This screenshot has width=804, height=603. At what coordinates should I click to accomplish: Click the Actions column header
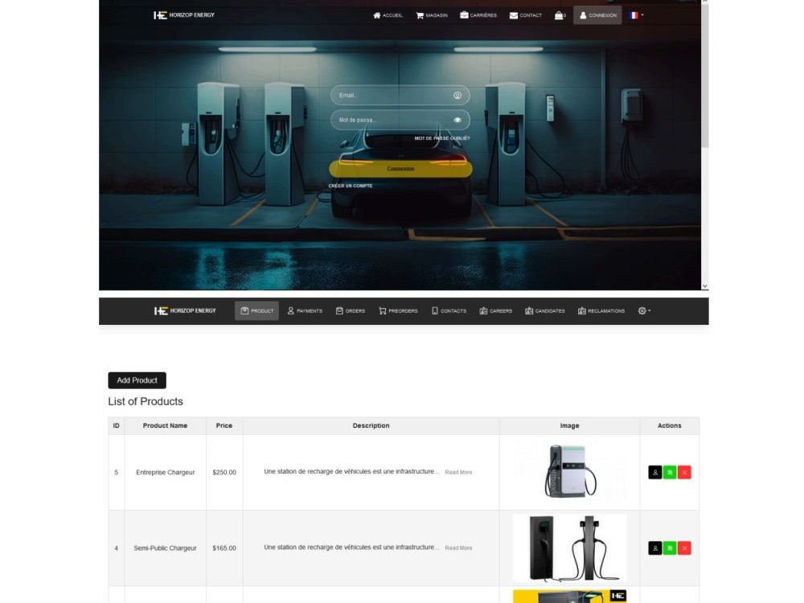pyautogui.click(x=670, y=425)
